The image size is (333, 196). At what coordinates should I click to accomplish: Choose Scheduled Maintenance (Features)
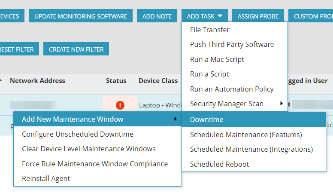click(246, 135)
